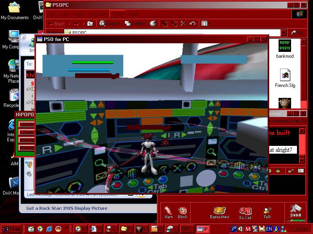This screenshot has height=234, width=313.
Task: Click the Go button beside address bar
Action: 297,32
